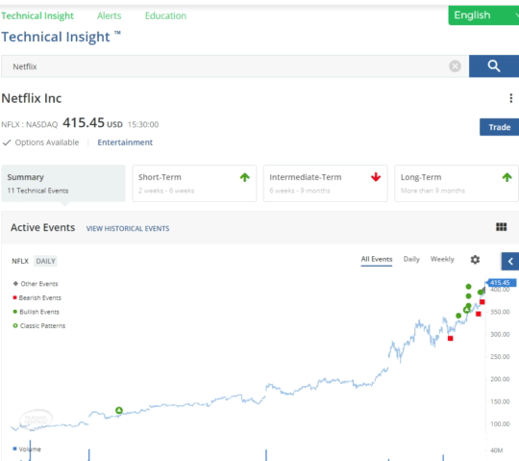This screenshot has width=519, height=461.
Task: Click classic pattern marker near 130 price
Action: [119, 411]
